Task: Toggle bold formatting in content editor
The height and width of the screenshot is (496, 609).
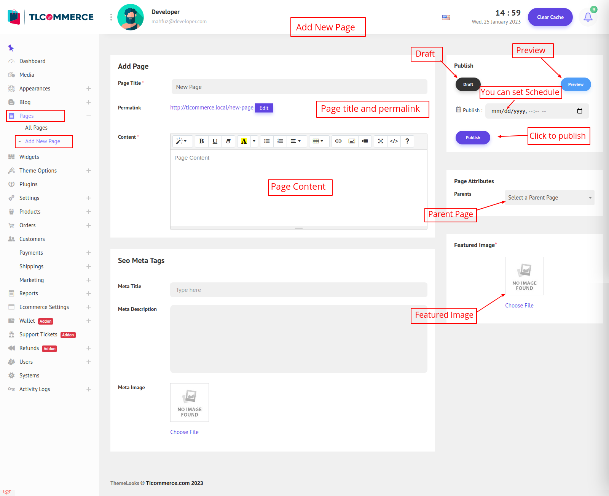Action: (x=201, y=141)
